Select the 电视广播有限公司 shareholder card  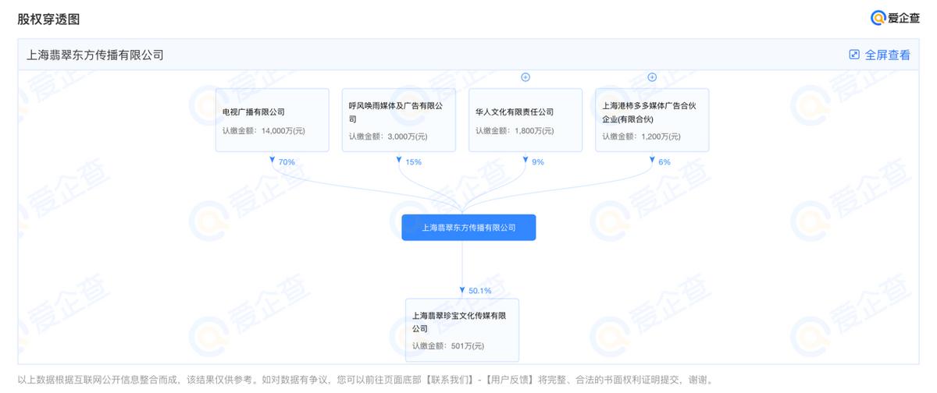click(x=273, y=120)
